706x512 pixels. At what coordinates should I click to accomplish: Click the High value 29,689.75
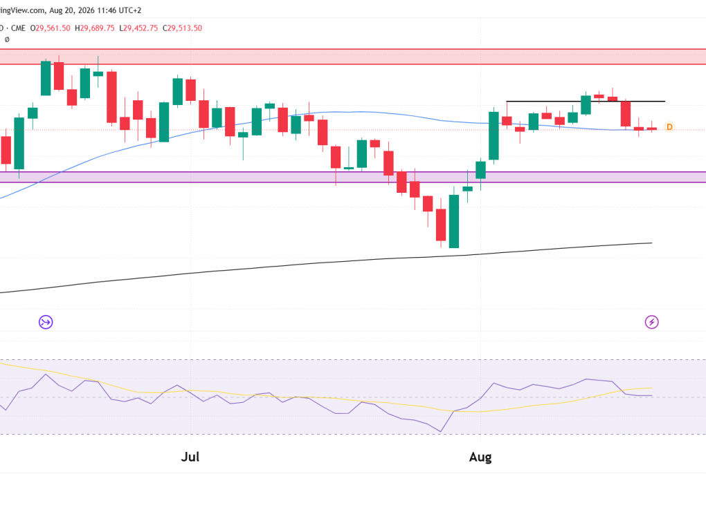coord(98,28)
